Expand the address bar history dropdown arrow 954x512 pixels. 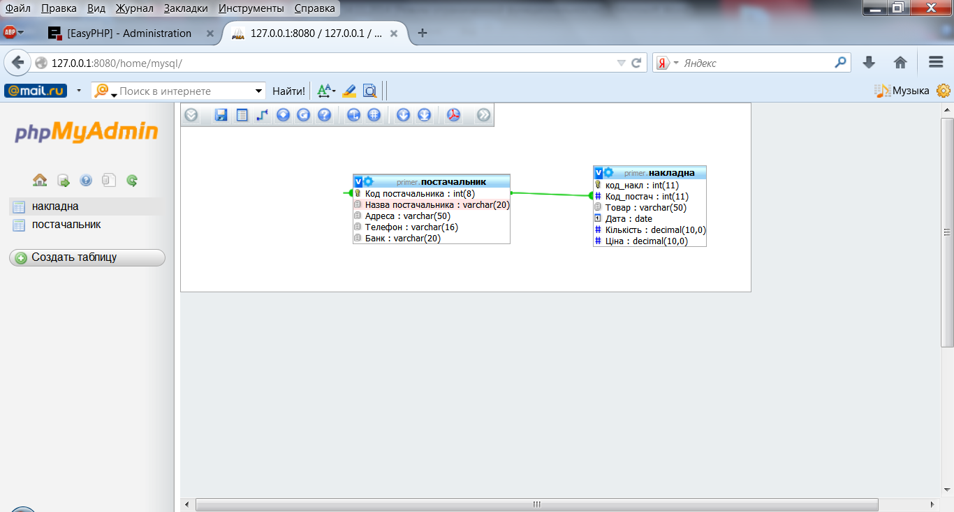point(621,63)
